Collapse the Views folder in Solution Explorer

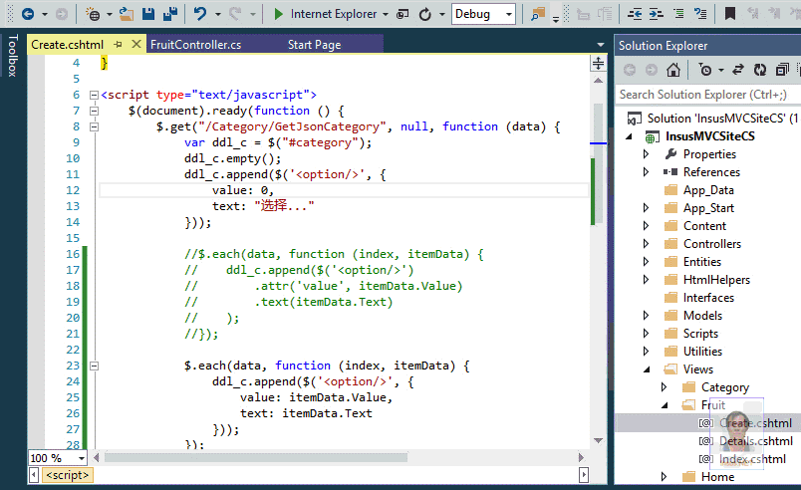click(647, 369)
